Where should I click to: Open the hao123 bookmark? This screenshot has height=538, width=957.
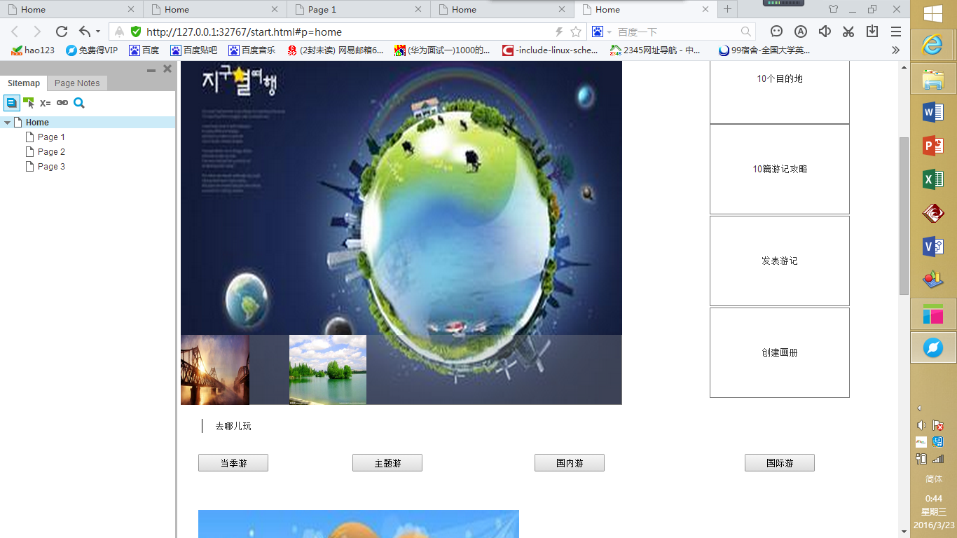point(33,50)
